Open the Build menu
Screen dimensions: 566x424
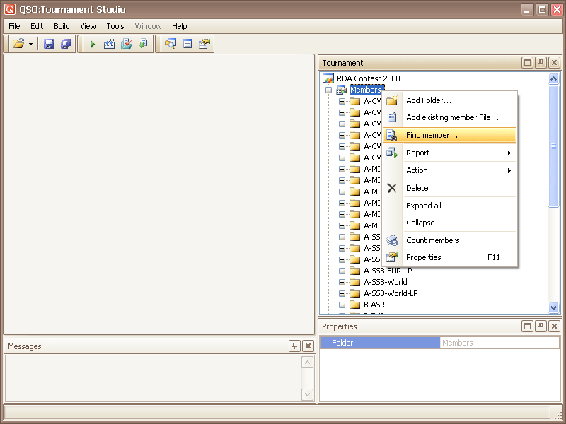pos(62,26)
